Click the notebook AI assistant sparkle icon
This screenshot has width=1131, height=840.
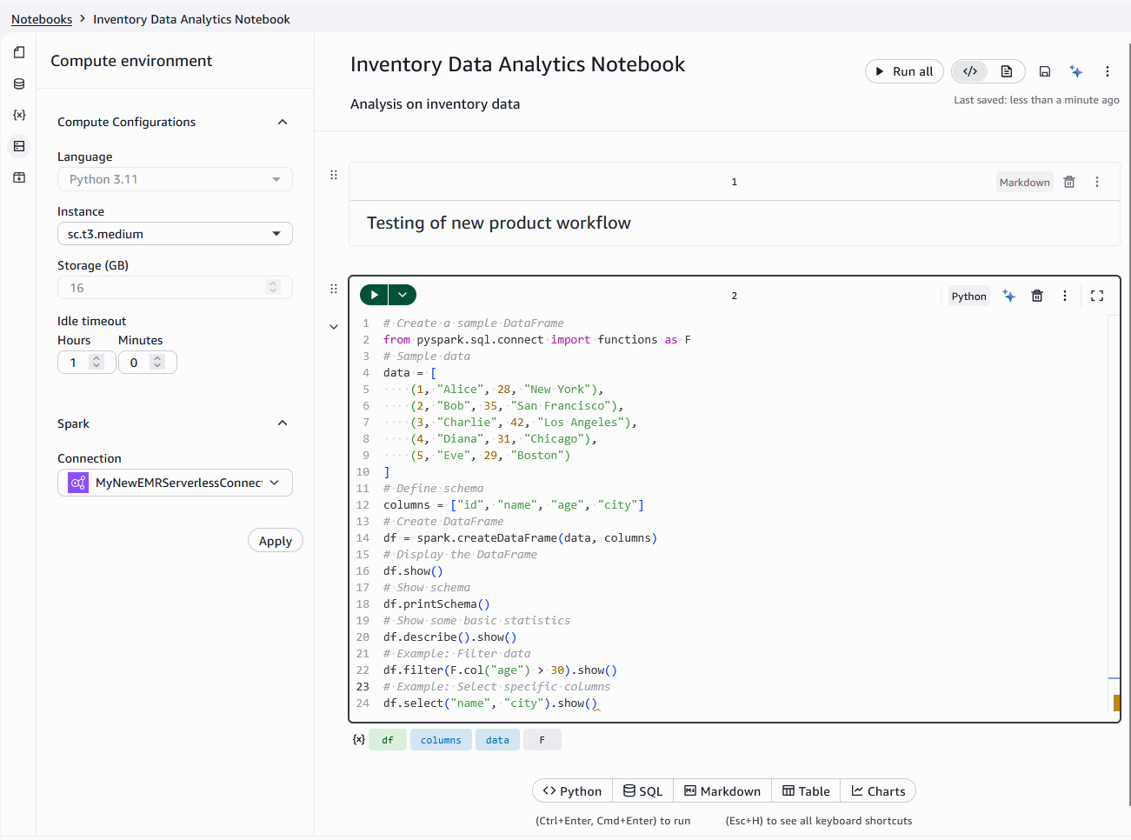click(1076, 71)
